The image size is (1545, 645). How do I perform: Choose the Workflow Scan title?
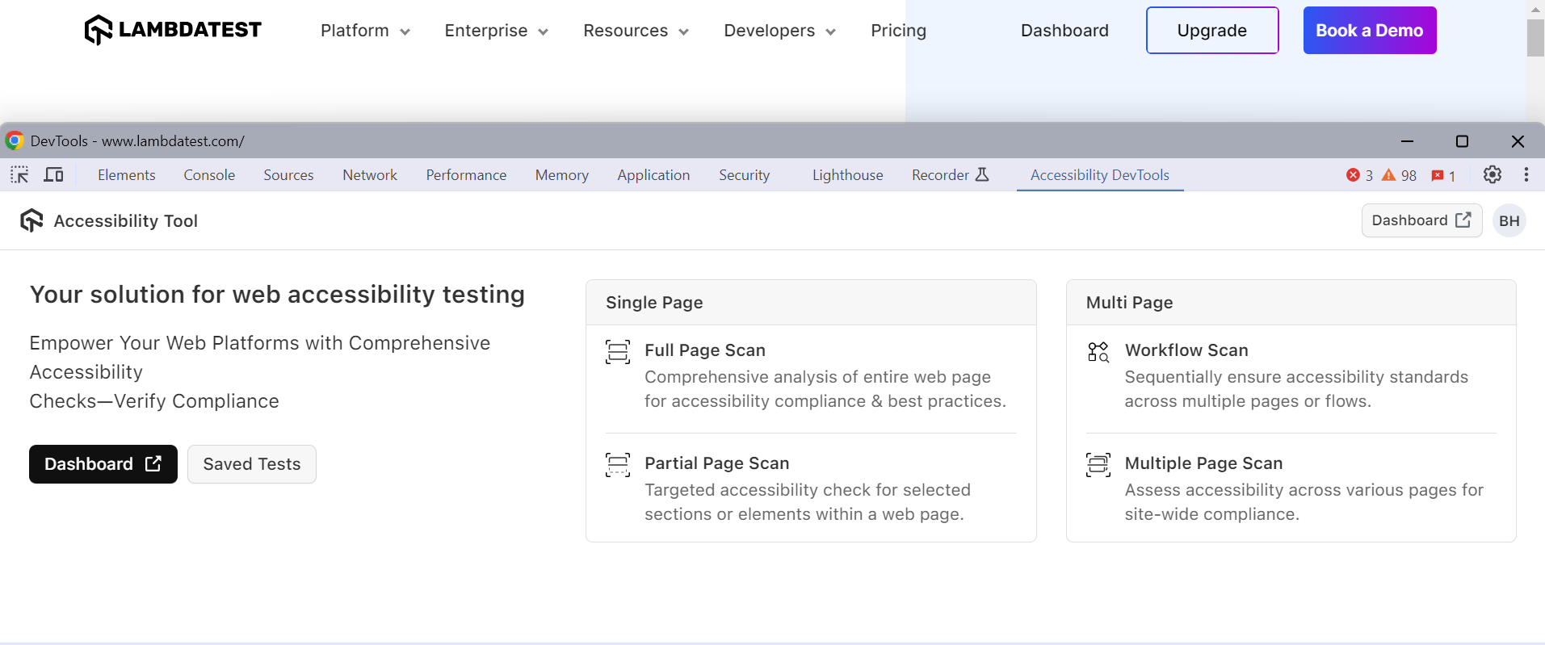coord(1186,350)
